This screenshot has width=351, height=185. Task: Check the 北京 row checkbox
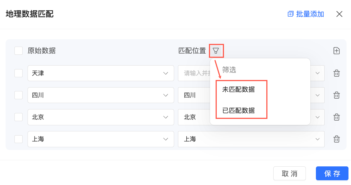(19, 117)
